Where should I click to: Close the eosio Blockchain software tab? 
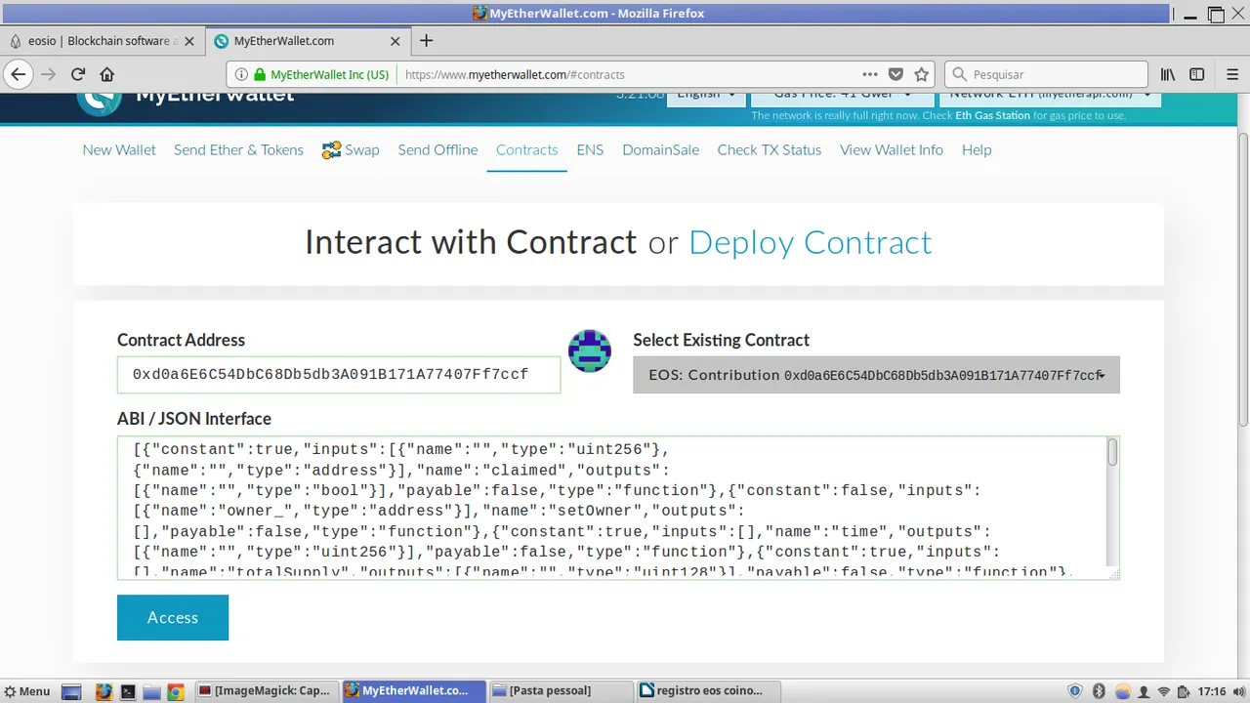point(189,41)
